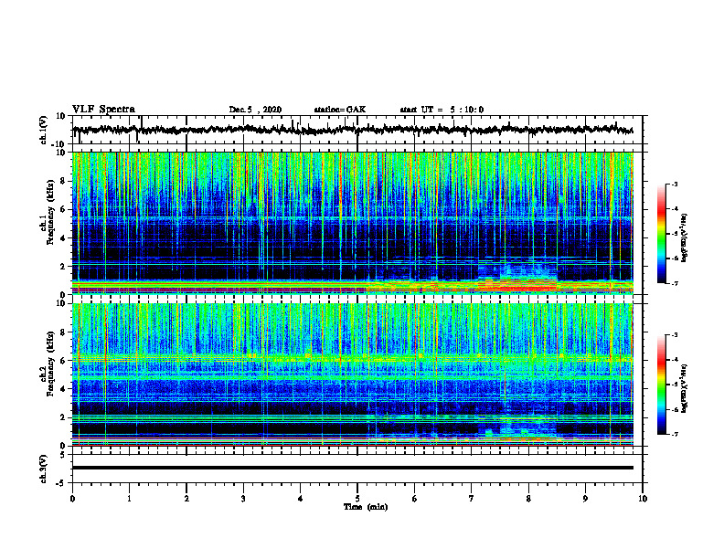Click time axis tick label "7"

pos(472,499)
